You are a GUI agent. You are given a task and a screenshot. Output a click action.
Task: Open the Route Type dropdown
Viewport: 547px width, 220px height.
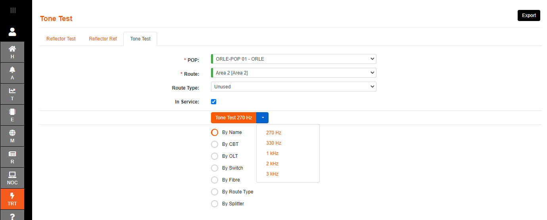click(x=294, y=87)
